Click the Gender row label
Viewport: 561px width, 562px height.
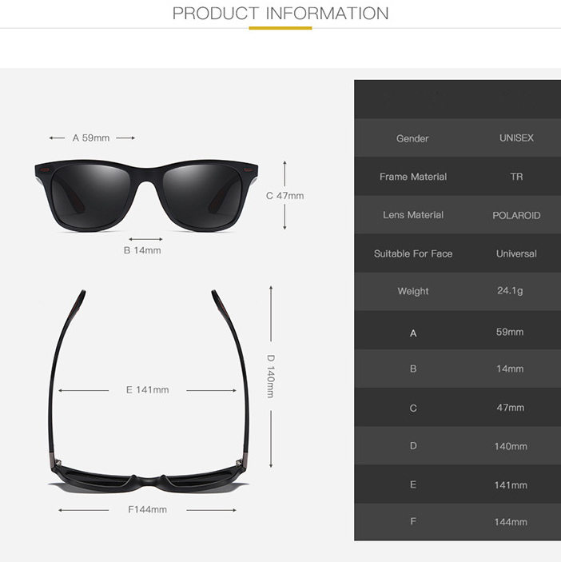(x=412, y=138)
